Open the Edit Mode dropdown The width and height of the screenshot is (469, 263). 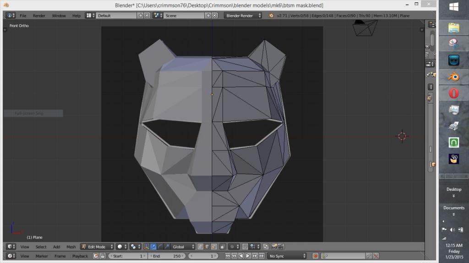coord(97,247)
